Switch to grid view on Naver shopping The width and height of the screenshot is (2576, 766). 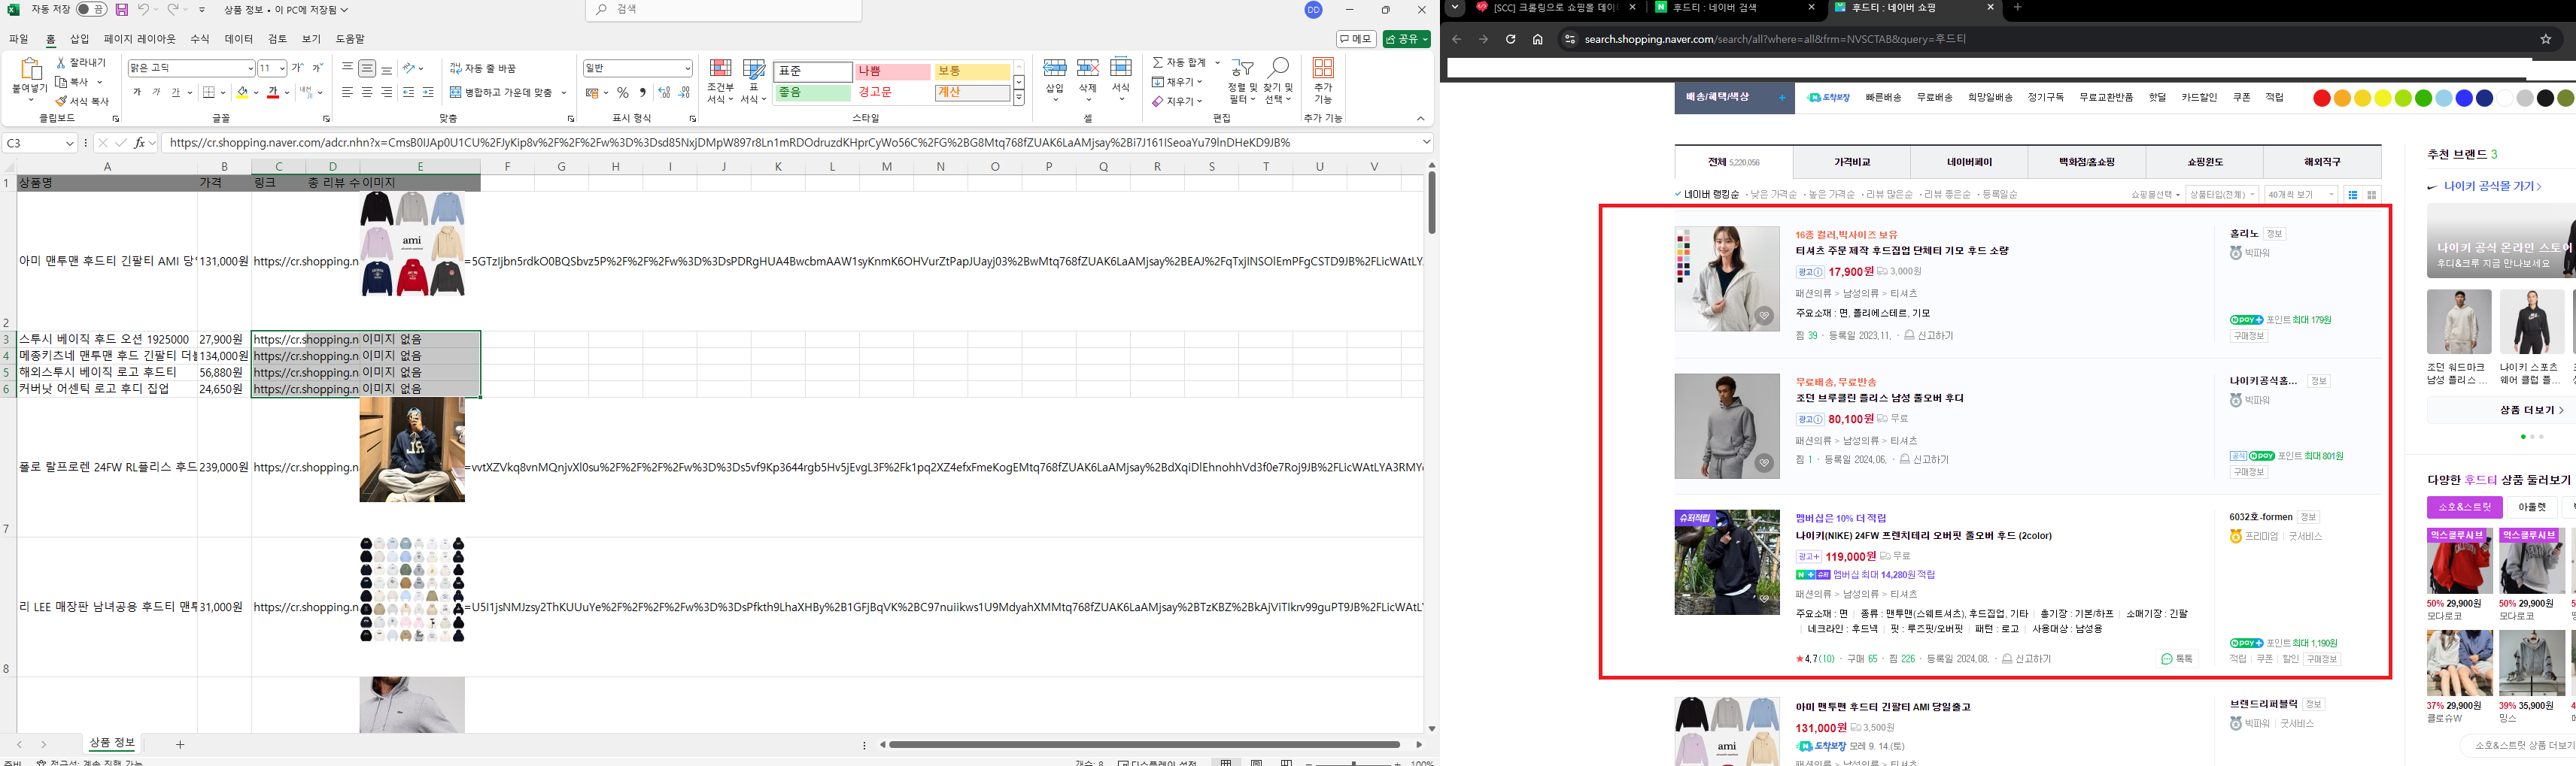(2372, 195)
